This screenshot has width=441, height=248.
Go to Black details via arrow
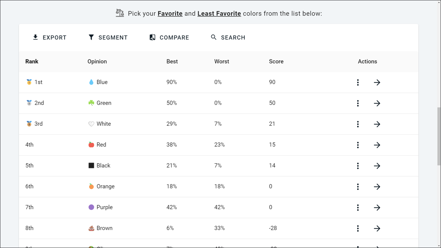click(377, 166)
